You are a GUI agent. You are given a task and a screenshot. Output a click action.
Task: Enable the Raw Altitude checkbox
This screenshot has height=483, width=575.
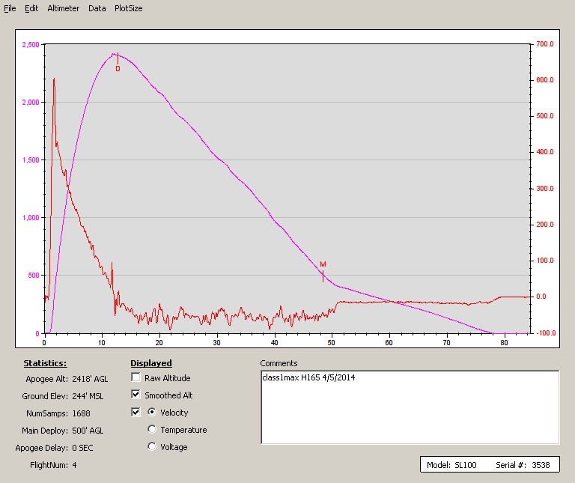[136, 378]
